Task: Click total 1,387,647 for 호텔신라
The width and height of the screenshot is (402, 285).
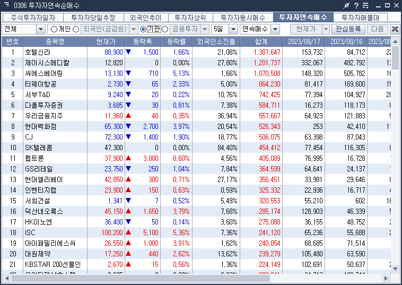Action: 267,52
